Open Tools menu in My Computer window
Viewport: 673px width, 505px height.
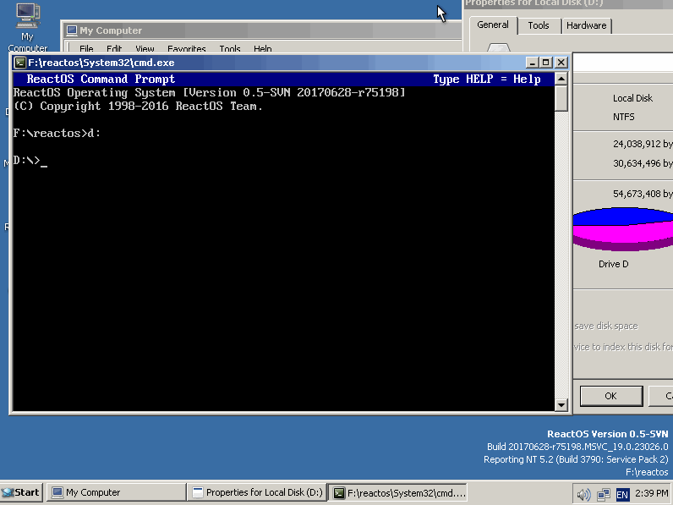click(230, 49)
